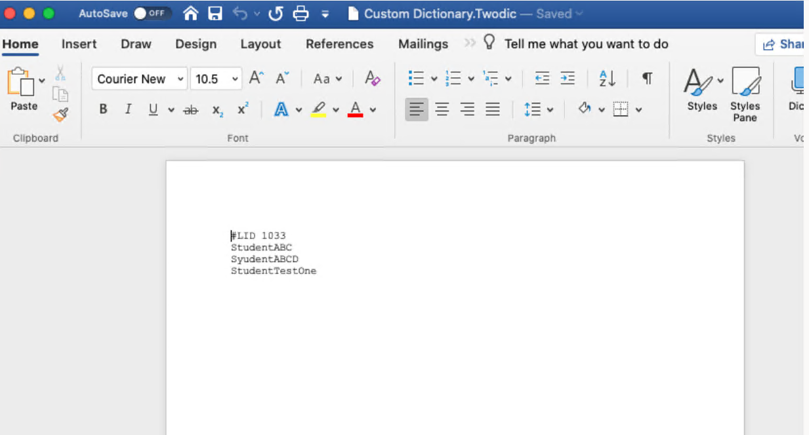Show more ribbon tabs chevron
Viewport: 809px width, 435px height.
[469, 43]
